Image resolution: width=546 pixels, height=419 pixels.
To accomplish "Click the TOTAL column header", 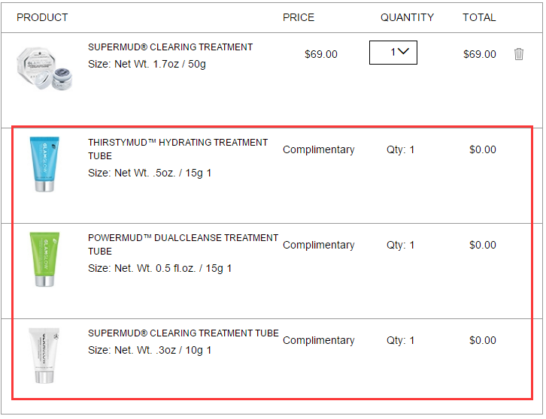I will 479,17.
